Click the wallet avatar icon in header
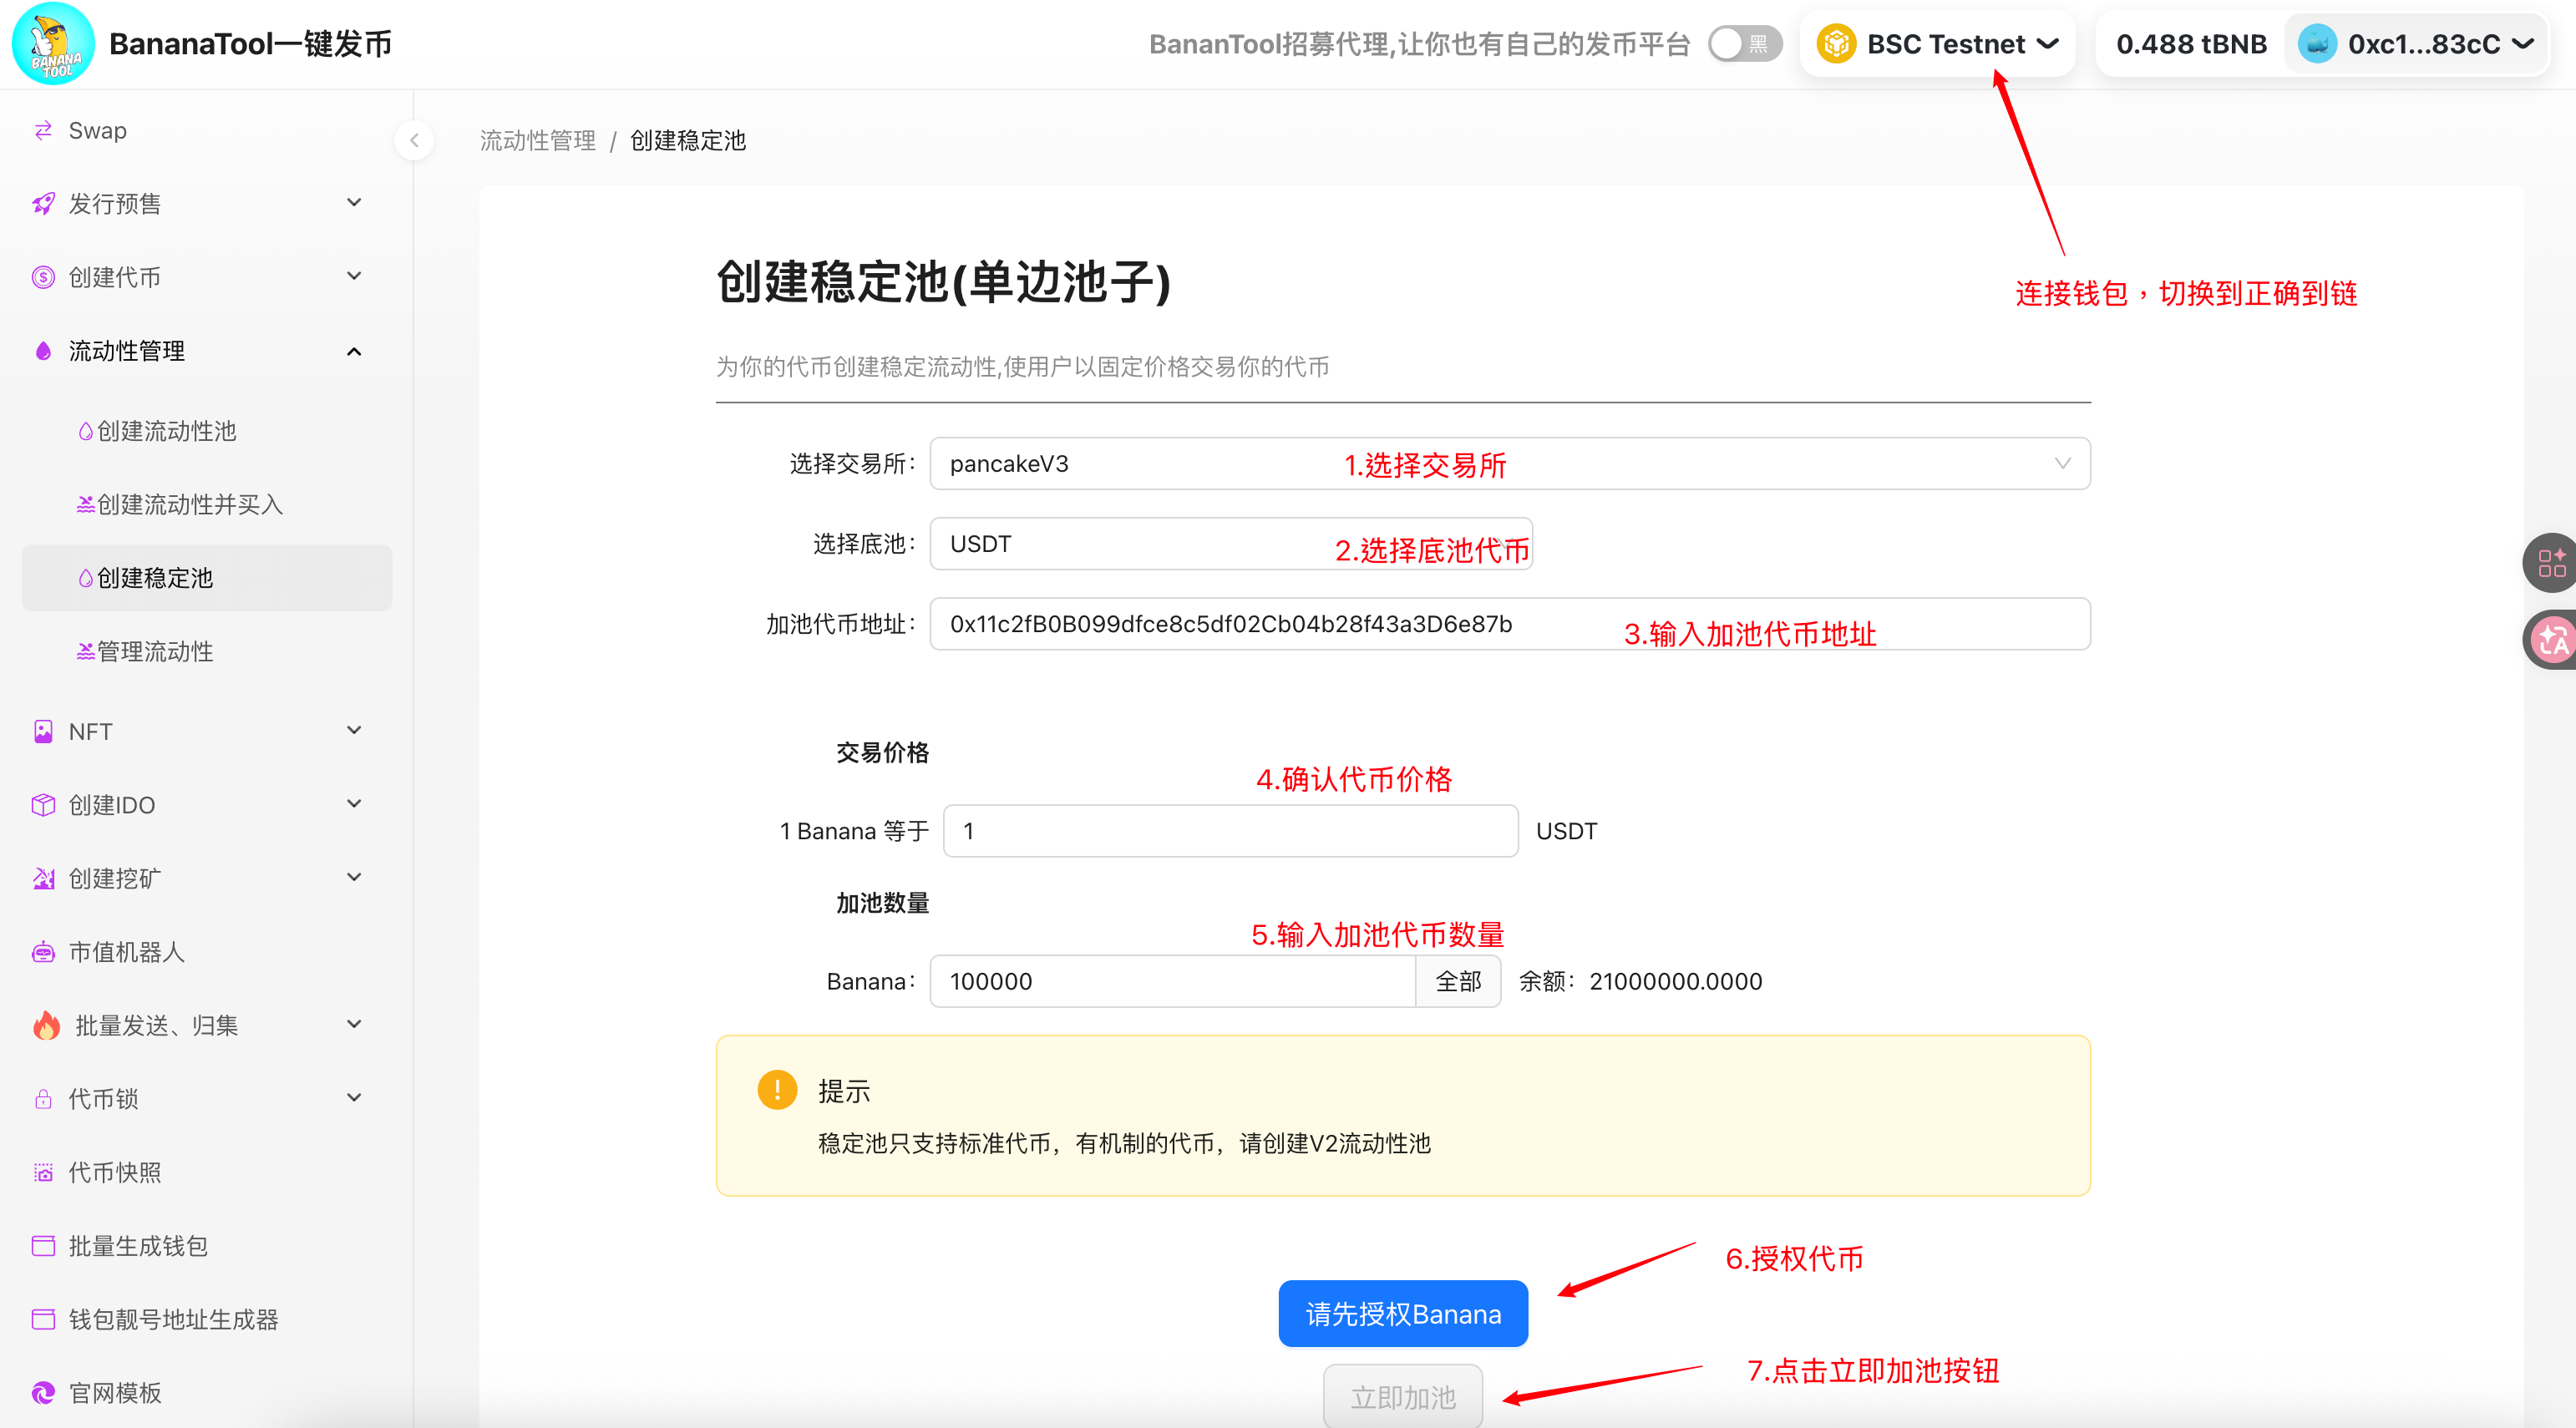This screenshot has height=1428, width=2576. 2317,44
